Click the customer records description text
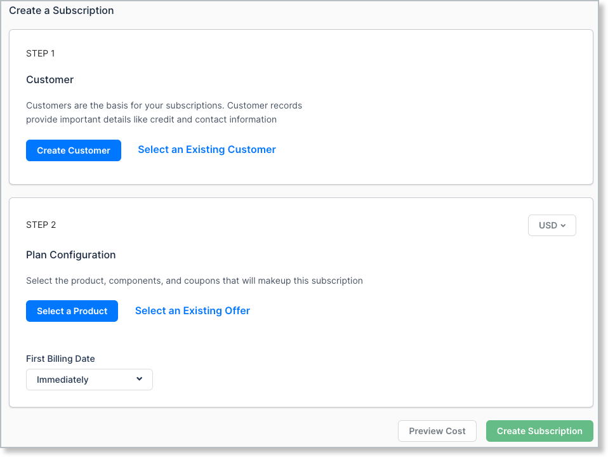This screenshot has width=608, height=457. (164, 112)
